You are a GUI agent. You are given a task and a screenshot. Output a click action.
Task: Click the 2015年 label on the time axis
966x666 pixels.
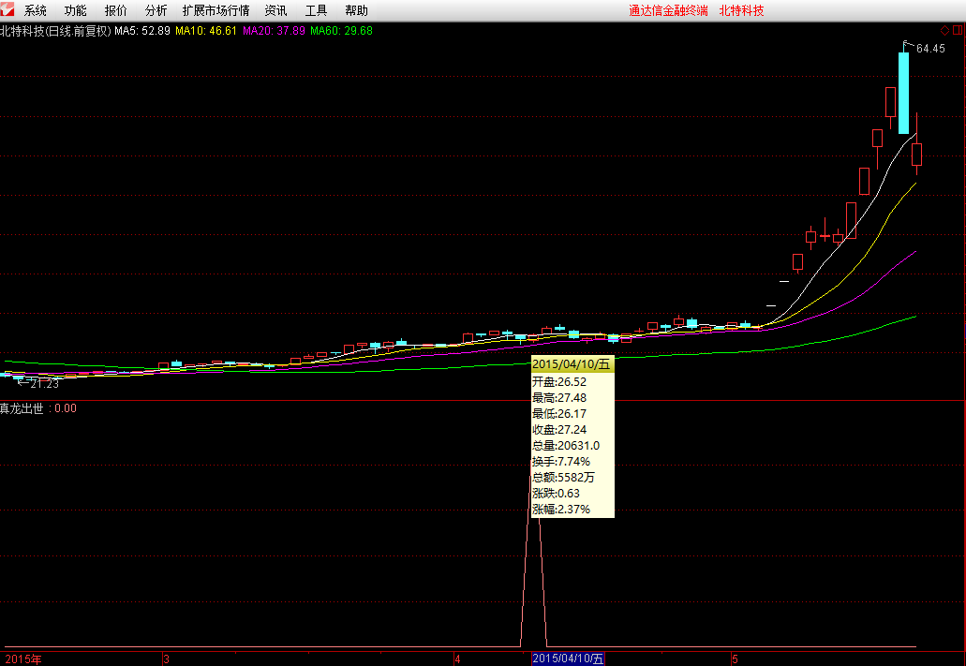23,659
